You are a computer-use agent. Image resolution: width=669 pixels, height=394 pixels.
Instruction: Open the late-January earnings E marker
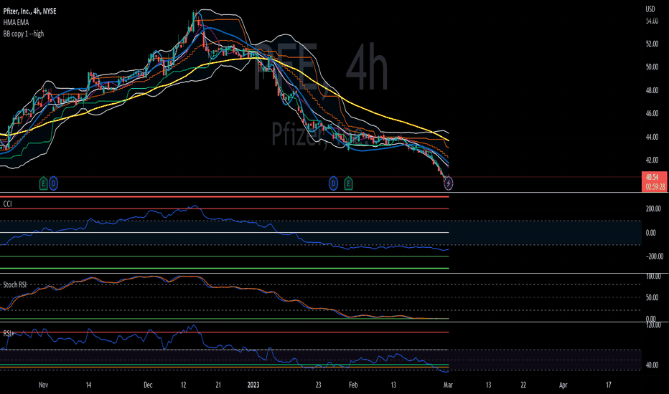point(349,184)
